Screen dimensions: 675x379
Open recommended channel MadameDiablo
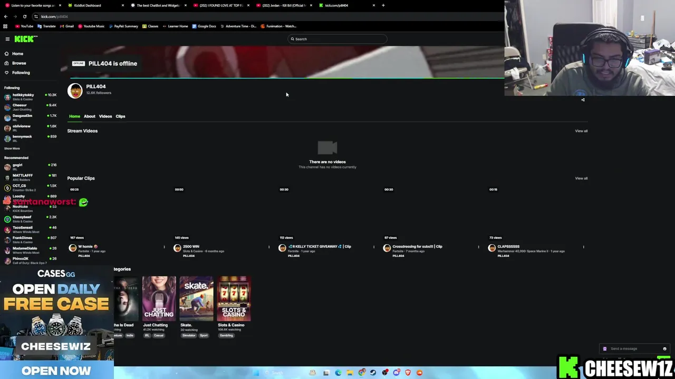30,250
